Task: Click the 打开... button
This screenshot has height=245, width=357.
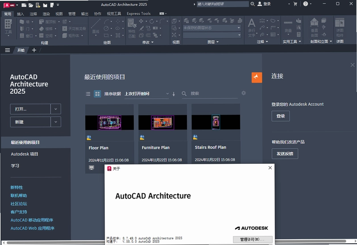Action: point(30,109)
